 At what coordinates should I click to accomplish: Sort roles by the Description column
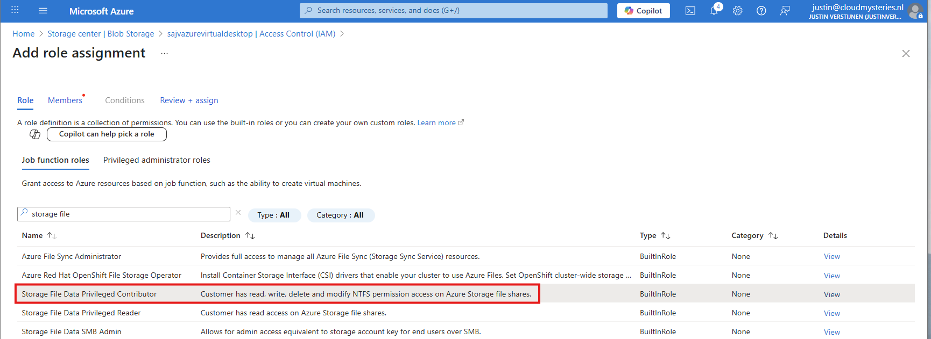221,235
